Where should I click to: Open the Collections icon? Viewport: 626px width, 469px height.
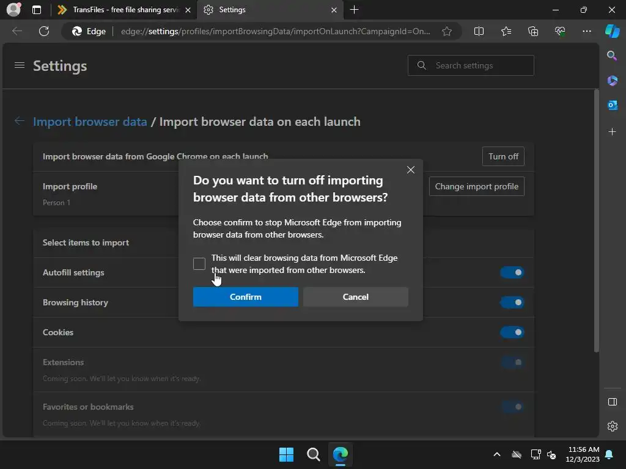(533, 31)
